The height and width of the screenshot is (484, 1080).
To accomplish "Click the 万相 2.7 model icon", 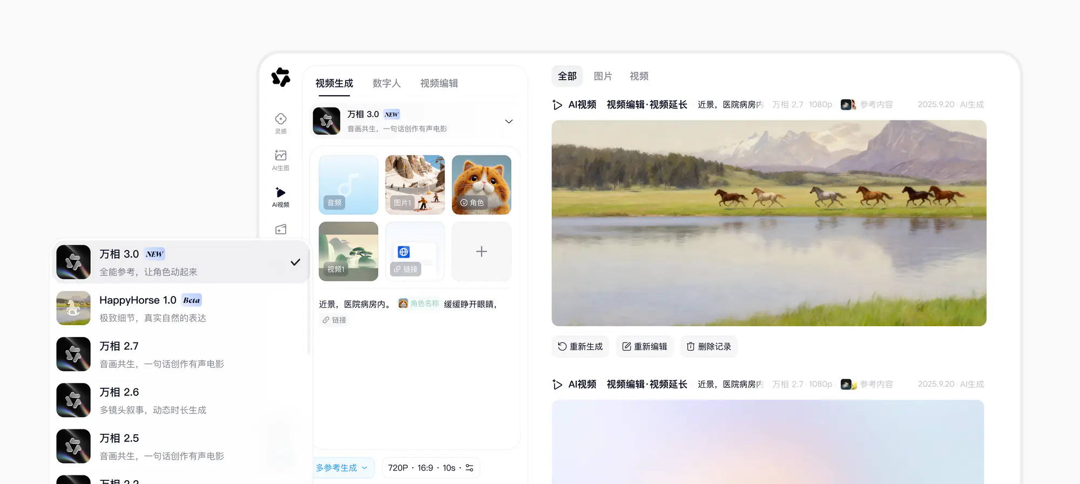I will click(x=73, y=354).
